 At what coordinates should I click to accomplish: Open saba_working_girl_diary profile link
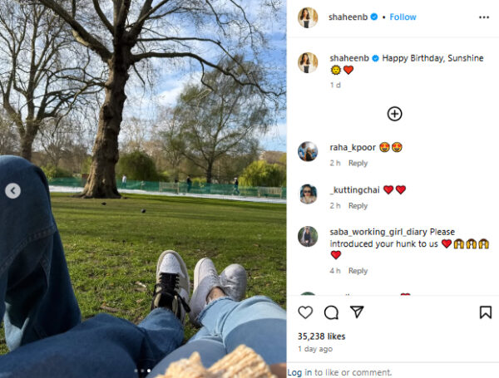click(x=378, y=232)
